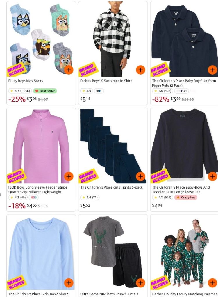Open Dickies Boys' K Sacramento Shirt link
The image size is (218, 297).
[106, 81]
